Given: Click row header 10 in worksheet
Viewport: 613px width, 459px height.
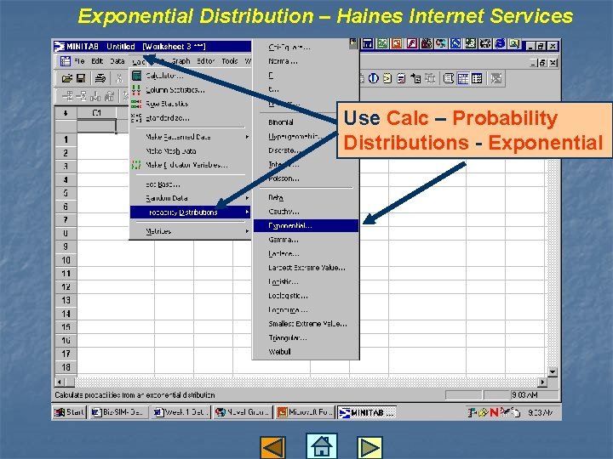Looking at the screenshot, I should coord(66,260).
